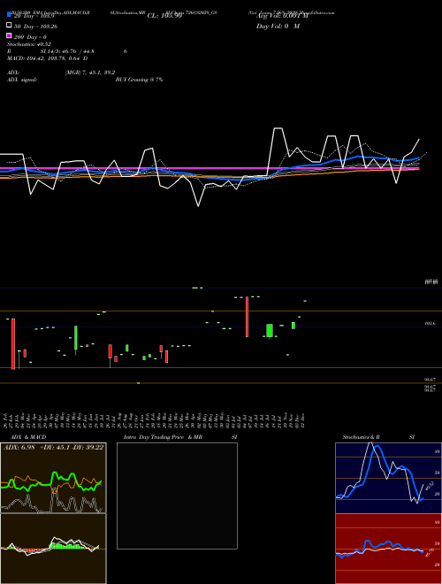Click the 'CL: 103.90' closing price value
This screenshot has height=584, width=442.
pos(164,16)
